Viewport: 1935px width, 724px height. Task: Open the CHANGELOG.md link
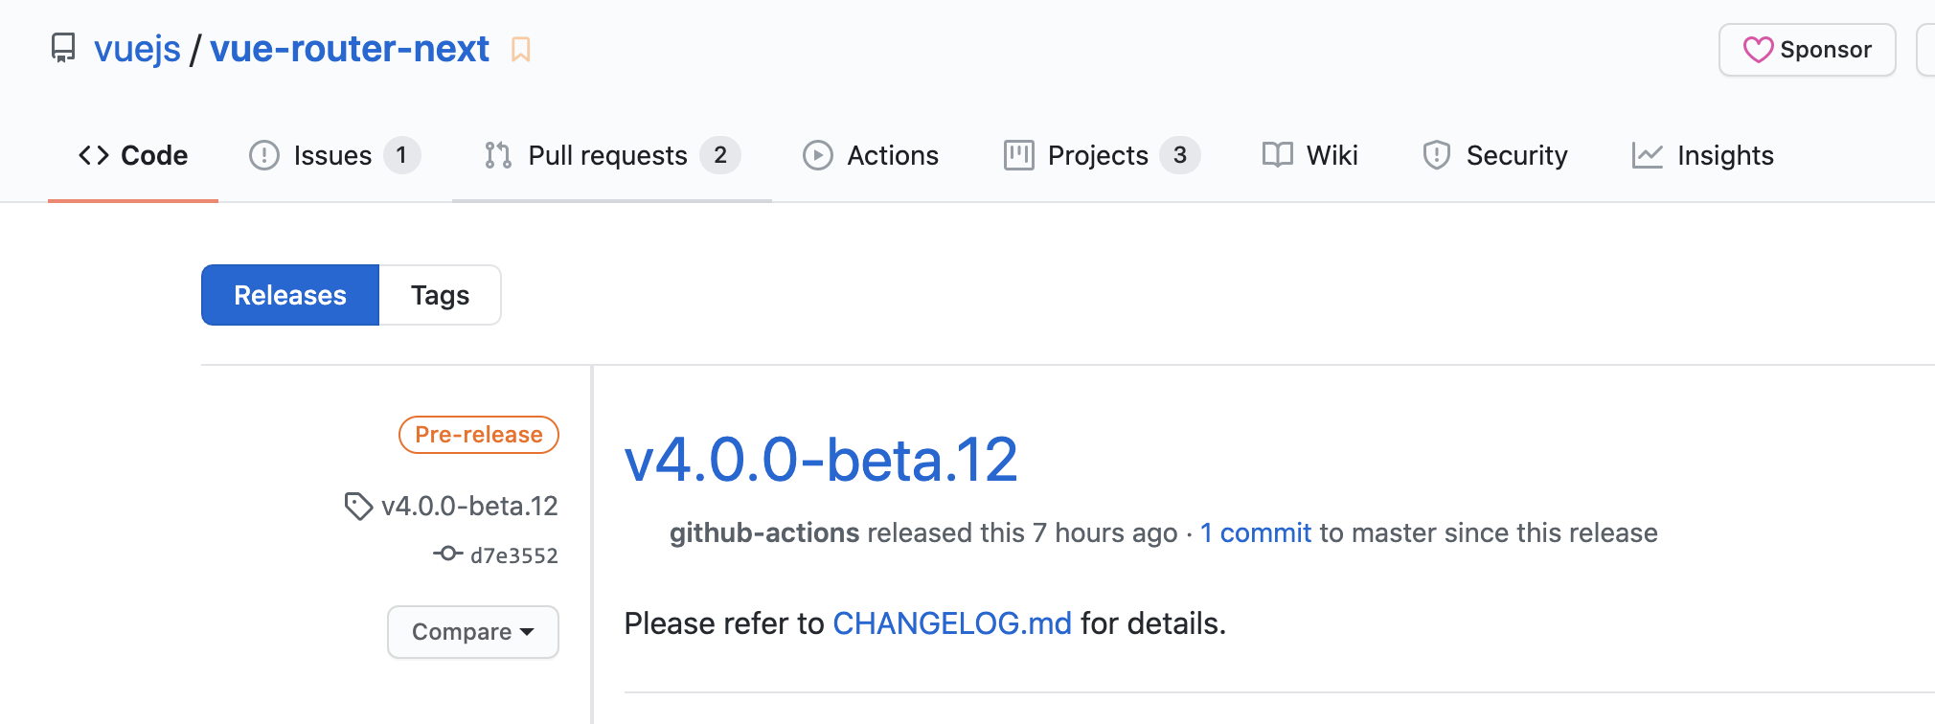pyautogui.click(x=952, y=623)
